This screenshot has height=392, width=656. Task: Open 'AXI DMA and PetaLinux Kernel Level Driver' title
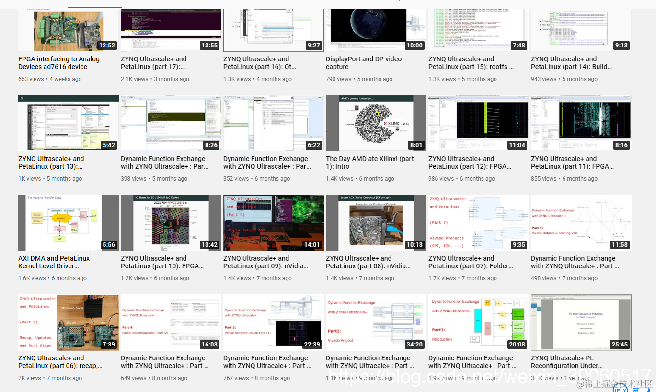(x=54, y=262)
